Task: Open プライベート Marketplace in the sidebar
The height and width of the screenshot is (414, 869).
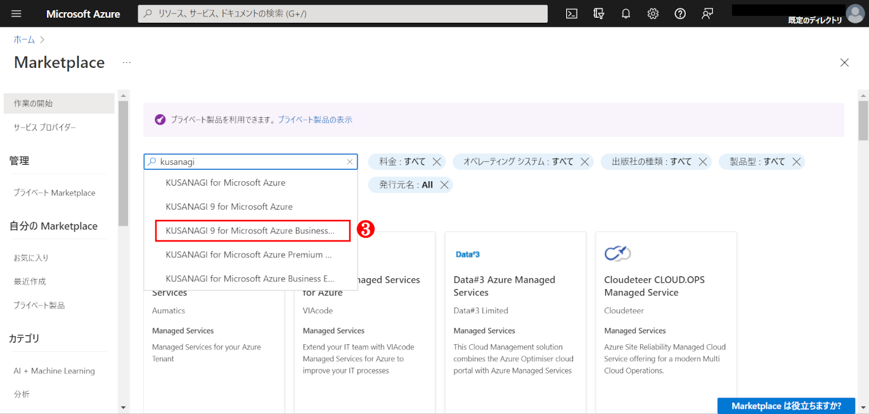Action: point(55,193)
